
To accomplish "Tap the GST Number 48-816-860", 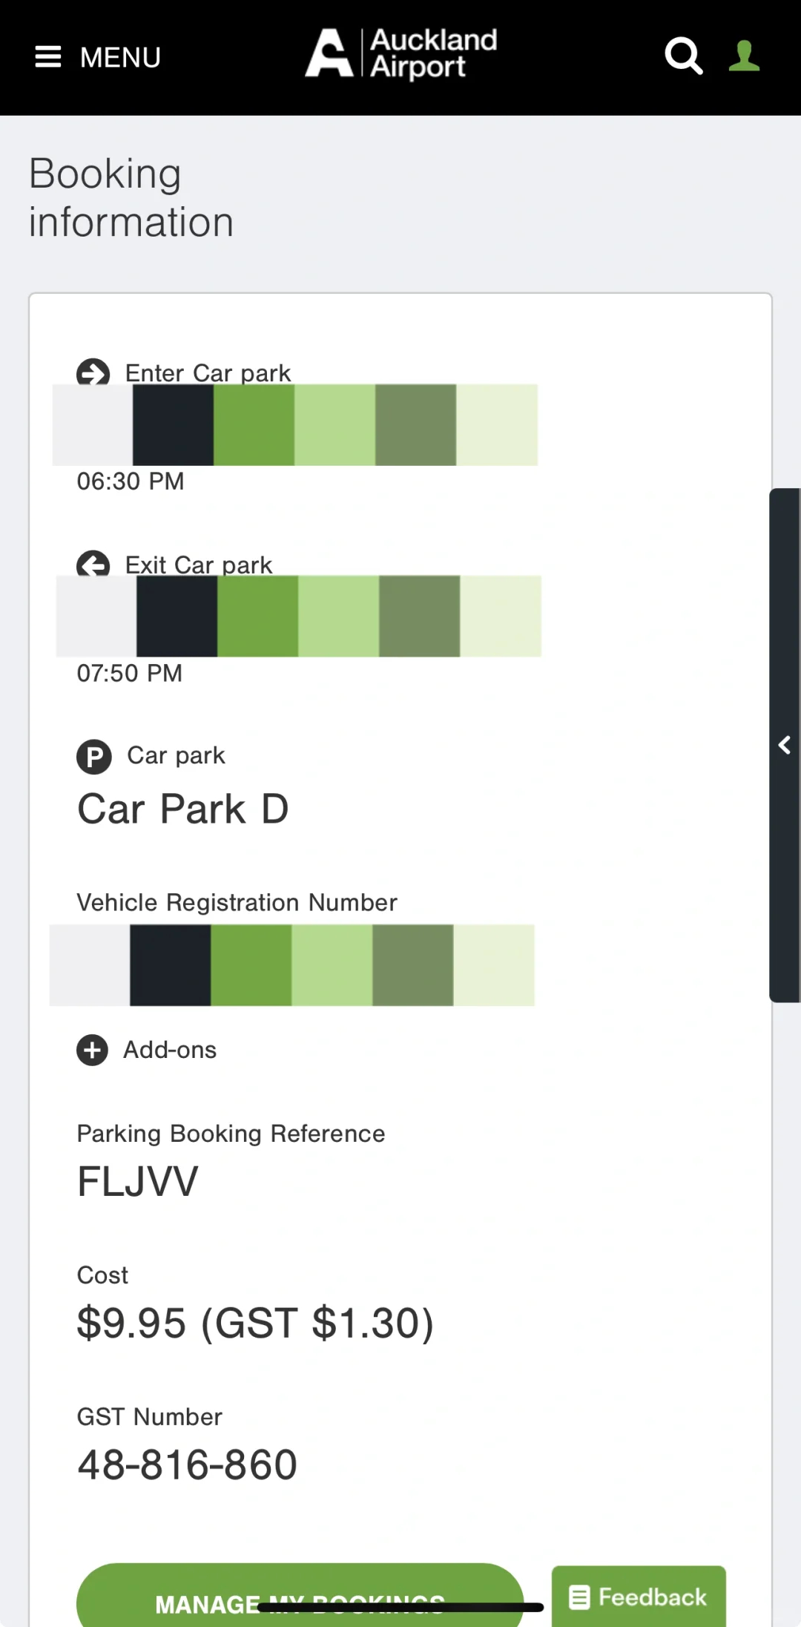I will point(187,1465).
